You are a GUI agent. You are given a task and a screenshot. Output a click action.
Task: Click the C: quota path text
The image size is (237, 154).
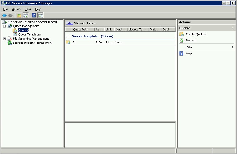pyautogui.click(x=74, y=42)
